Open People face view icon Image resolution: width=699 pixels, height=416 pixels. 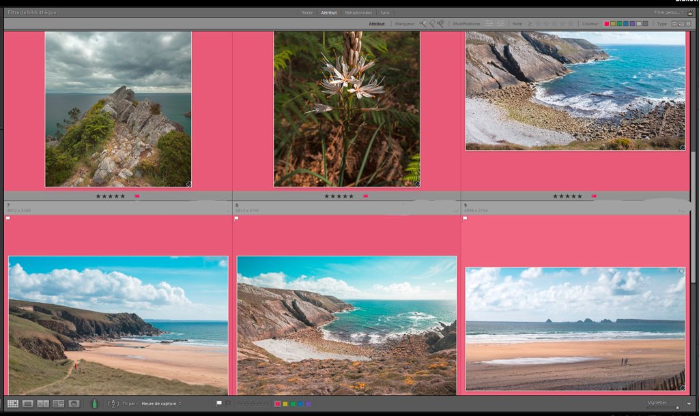point(74,404)
